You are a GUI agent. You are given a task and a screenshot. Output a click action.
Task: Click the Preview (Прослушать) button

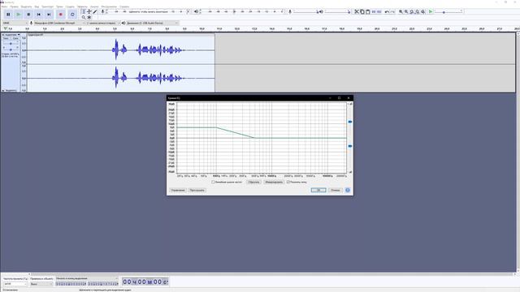[x=197, y=190]
